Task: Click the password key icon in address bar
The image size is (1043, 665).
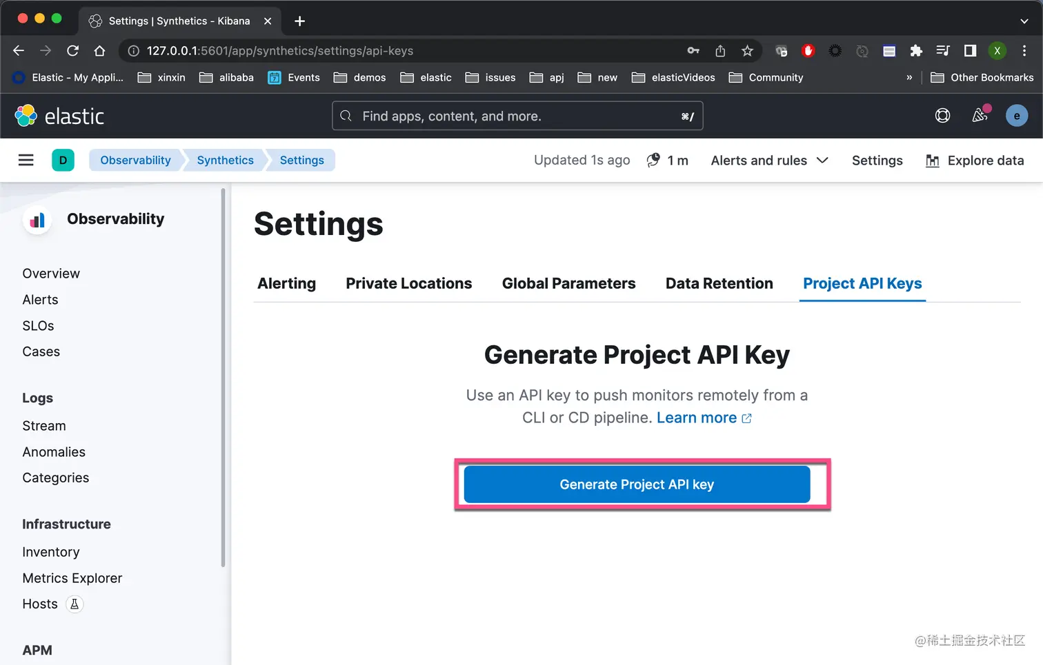Action: (x=693, y=50)
